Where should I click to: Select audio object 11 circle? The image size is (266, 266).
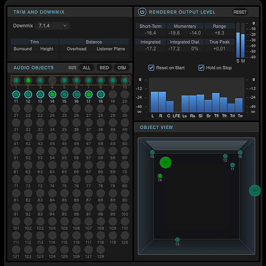click(x=16, y=94)
